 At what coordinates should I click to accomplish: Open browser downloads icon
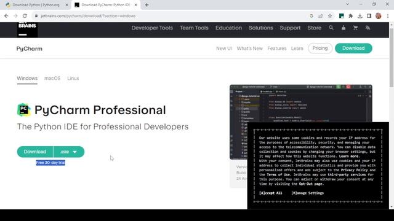[x=360, y=16]
